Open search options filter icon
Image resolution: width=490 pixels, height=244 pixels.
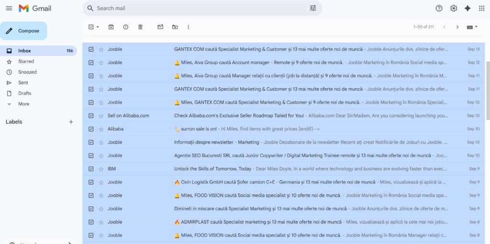pyautogui.click(x=313, y=9)
